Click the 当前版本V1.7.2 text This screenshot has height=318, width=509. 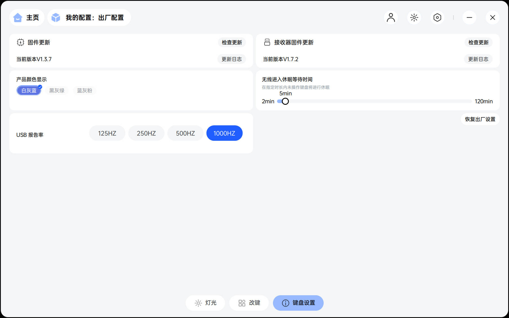(x=281, y=59)
